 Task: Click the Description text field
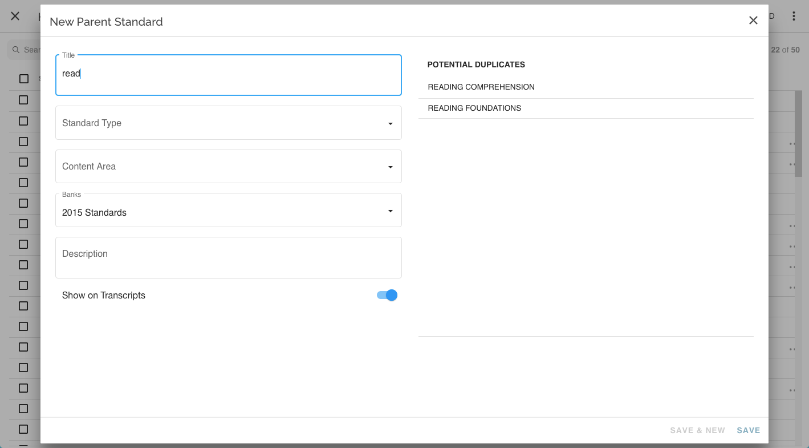(x=229, y=257)
